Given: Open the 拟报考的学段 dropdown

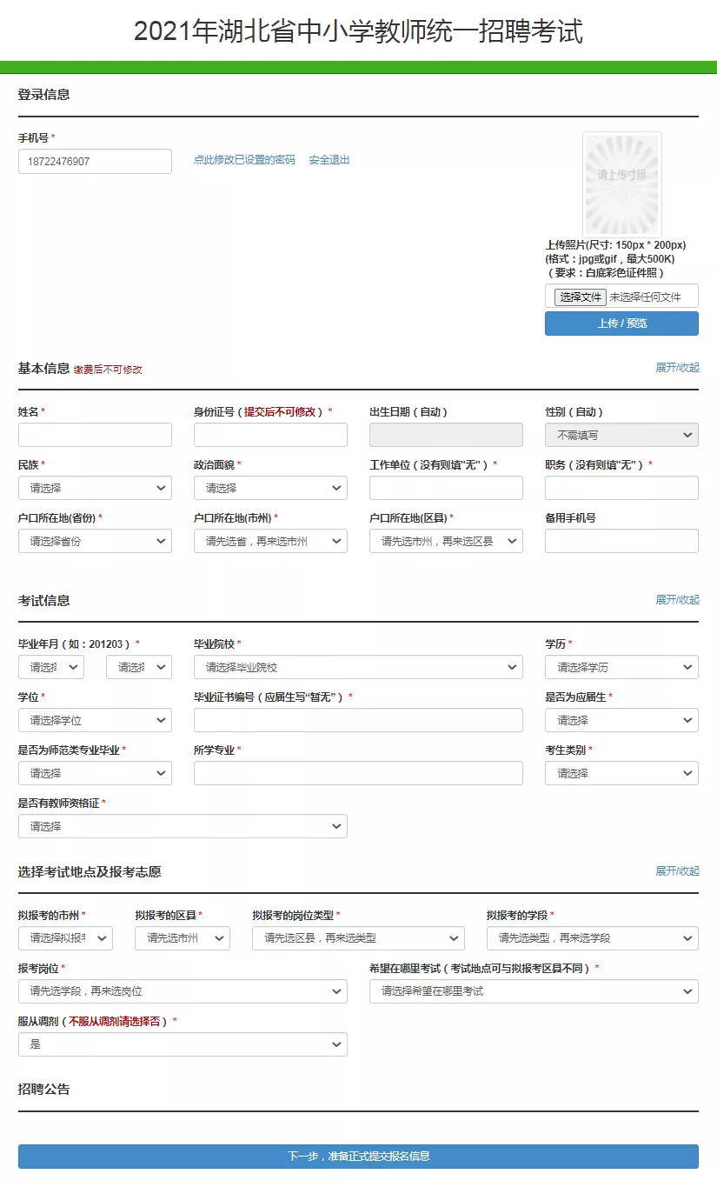Looking at the screenshot, I should [593, 938].
